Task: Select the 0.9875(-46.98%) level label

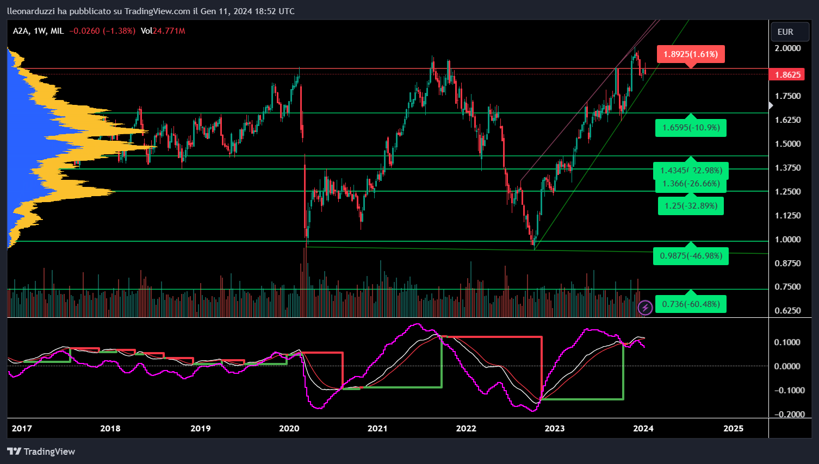Action: (x=691, y=256)
